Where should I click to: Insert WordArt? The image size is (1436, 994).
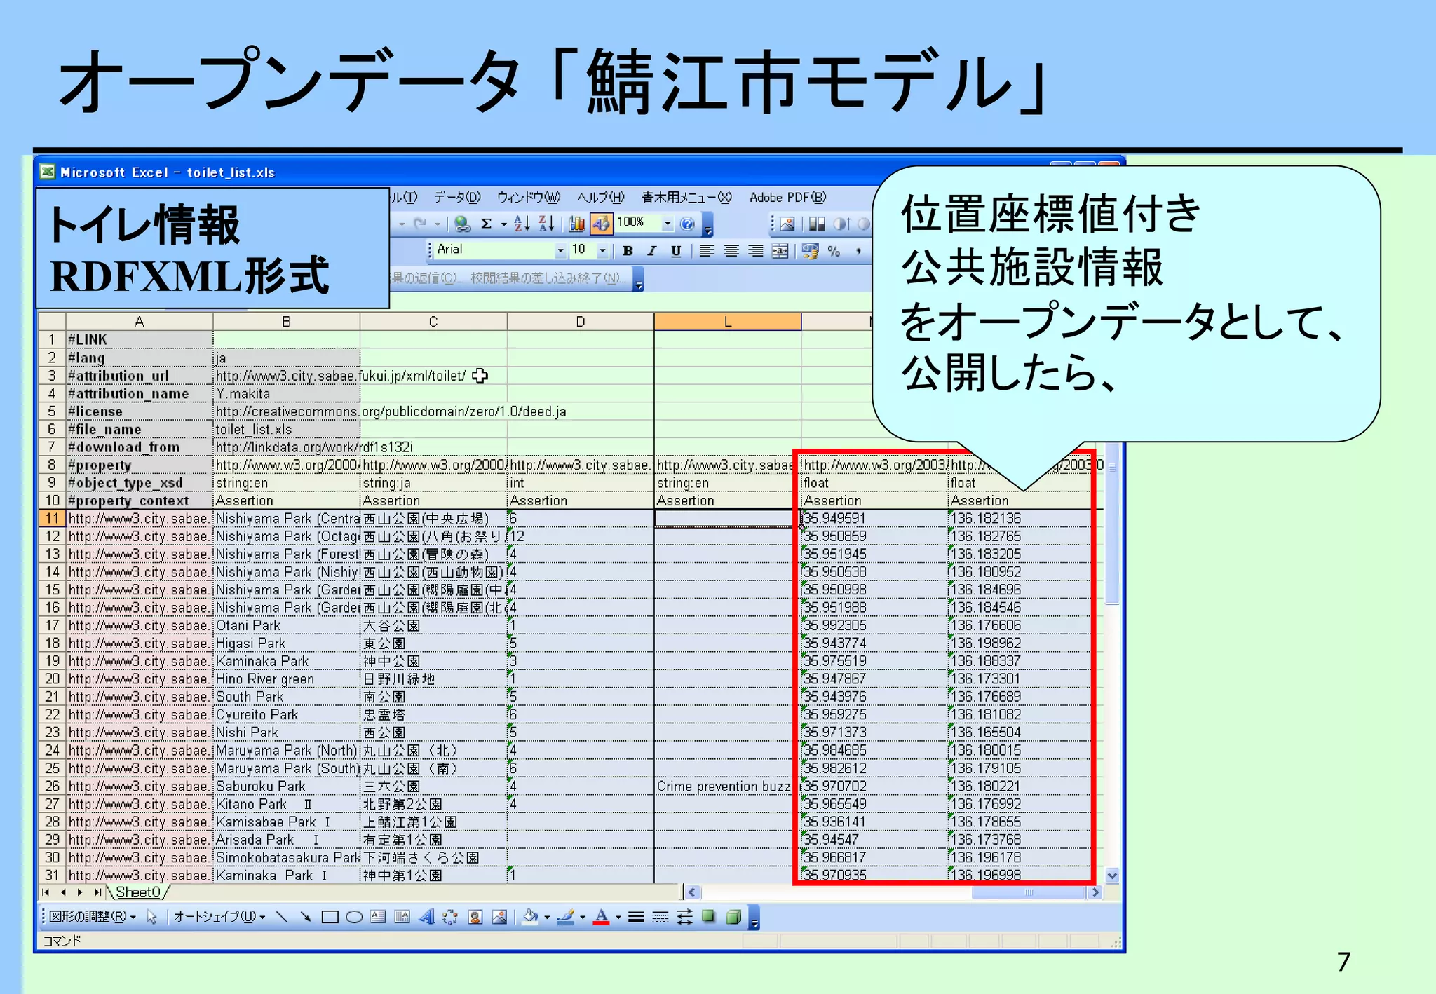(x=426, y=917)
